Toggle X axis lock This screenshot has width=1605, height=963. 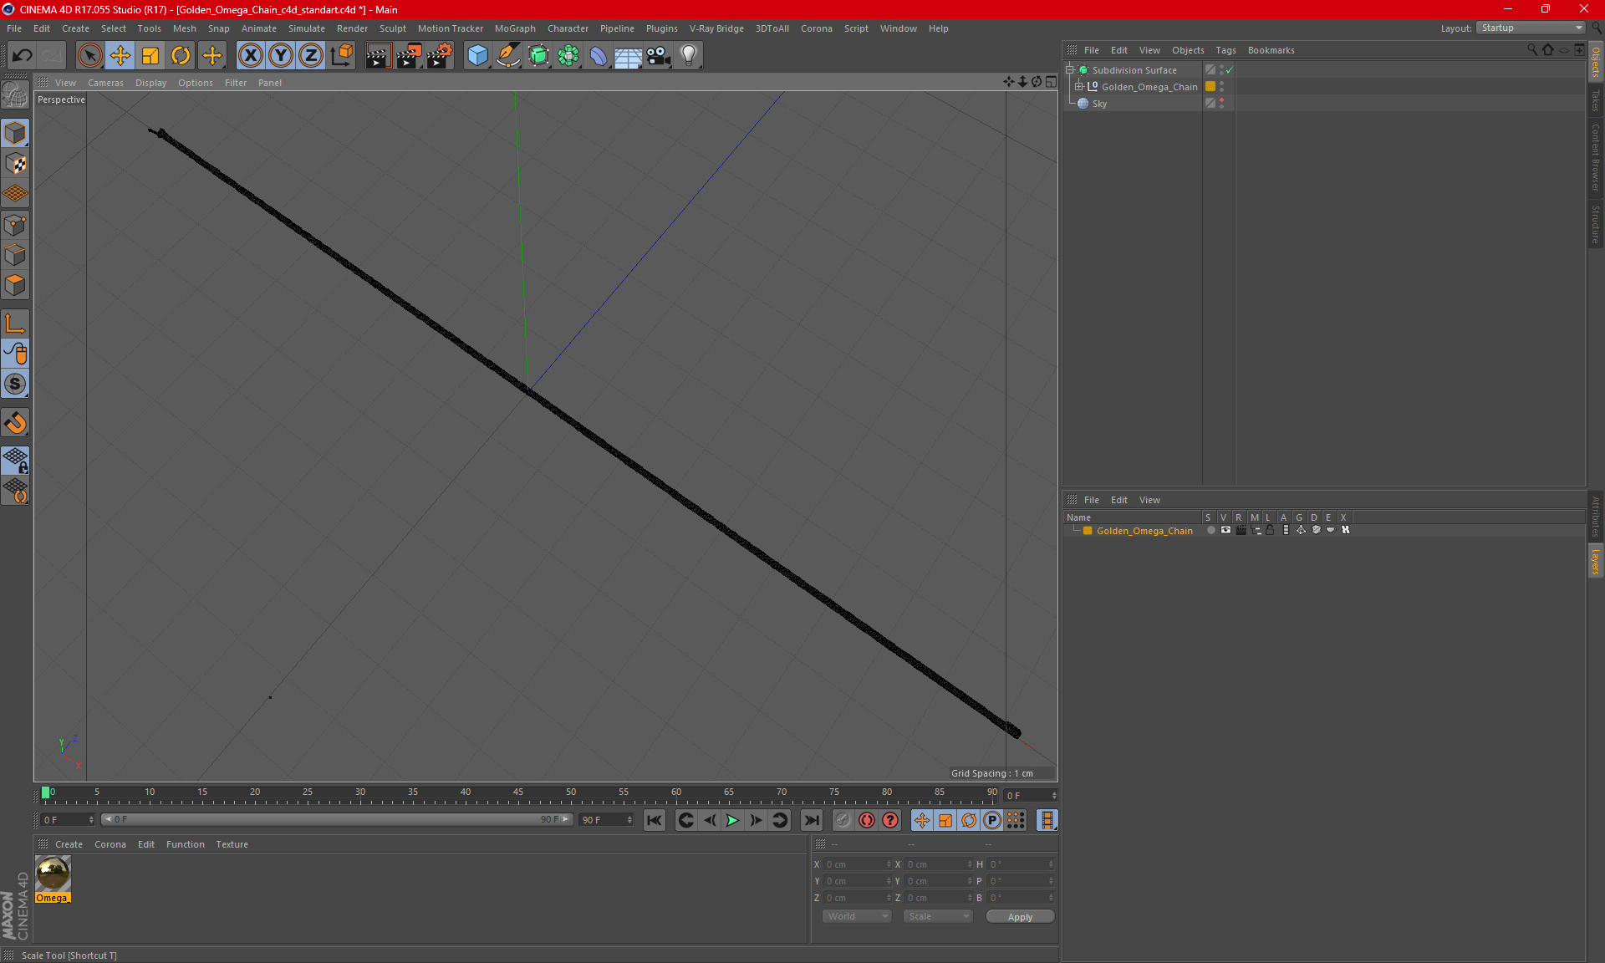[x=250, y=56]
